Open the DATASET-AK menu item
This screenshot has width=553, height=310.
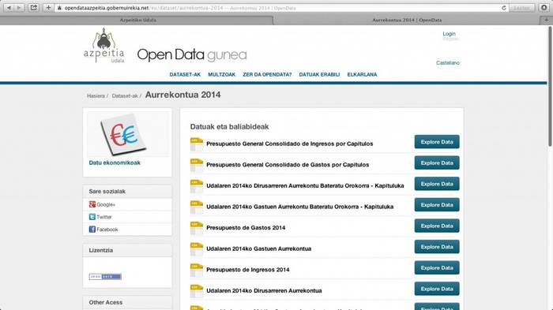coord(185,74)
